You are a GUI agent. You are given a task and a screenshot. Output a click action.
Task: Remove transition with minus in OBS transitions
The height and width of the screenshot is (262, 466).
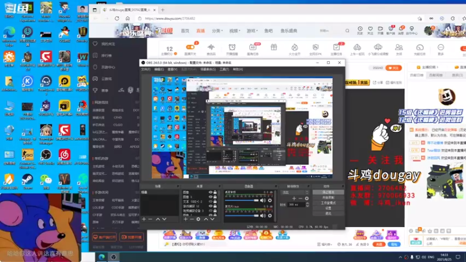pyautogui.click(x=300, y=199)
